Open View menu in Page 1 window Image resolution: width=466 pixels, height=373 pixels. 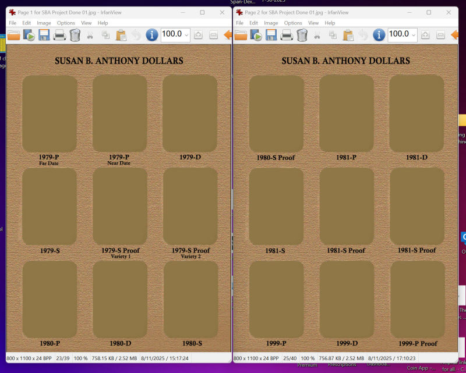86,23
